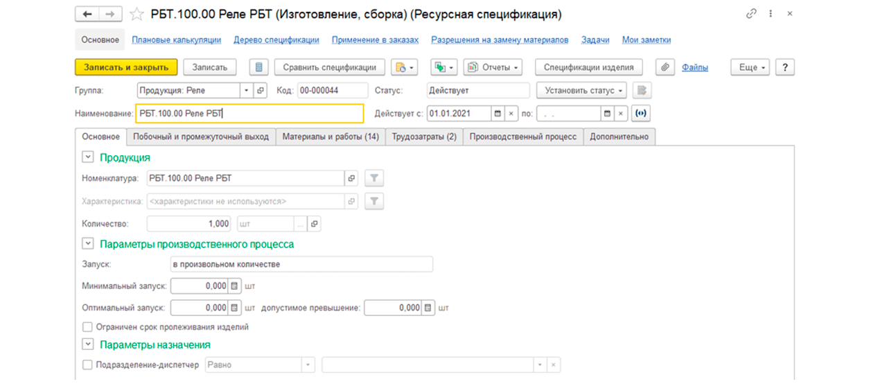Click the Записать и закрыть button

(126, 67)
